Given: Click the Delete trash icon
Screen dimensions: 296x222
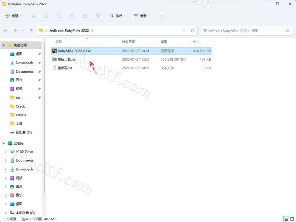Looking at the screenshot, I should pos(98,16).
